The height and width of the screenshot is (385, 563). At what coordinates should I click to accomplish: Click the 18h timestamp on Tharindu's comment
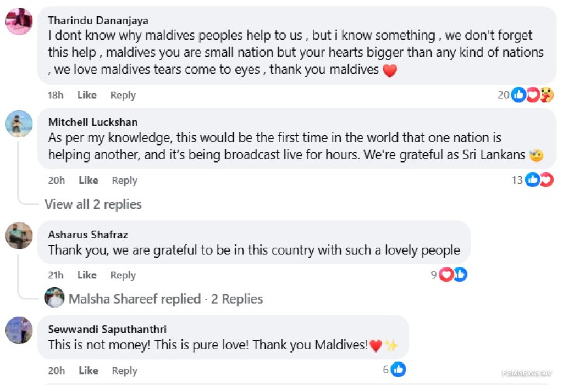click(56, 95)
